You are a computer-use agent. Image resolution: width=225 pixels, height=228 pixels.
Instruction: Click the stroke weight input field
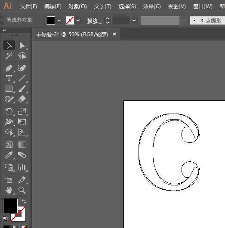tap(121, 20)
